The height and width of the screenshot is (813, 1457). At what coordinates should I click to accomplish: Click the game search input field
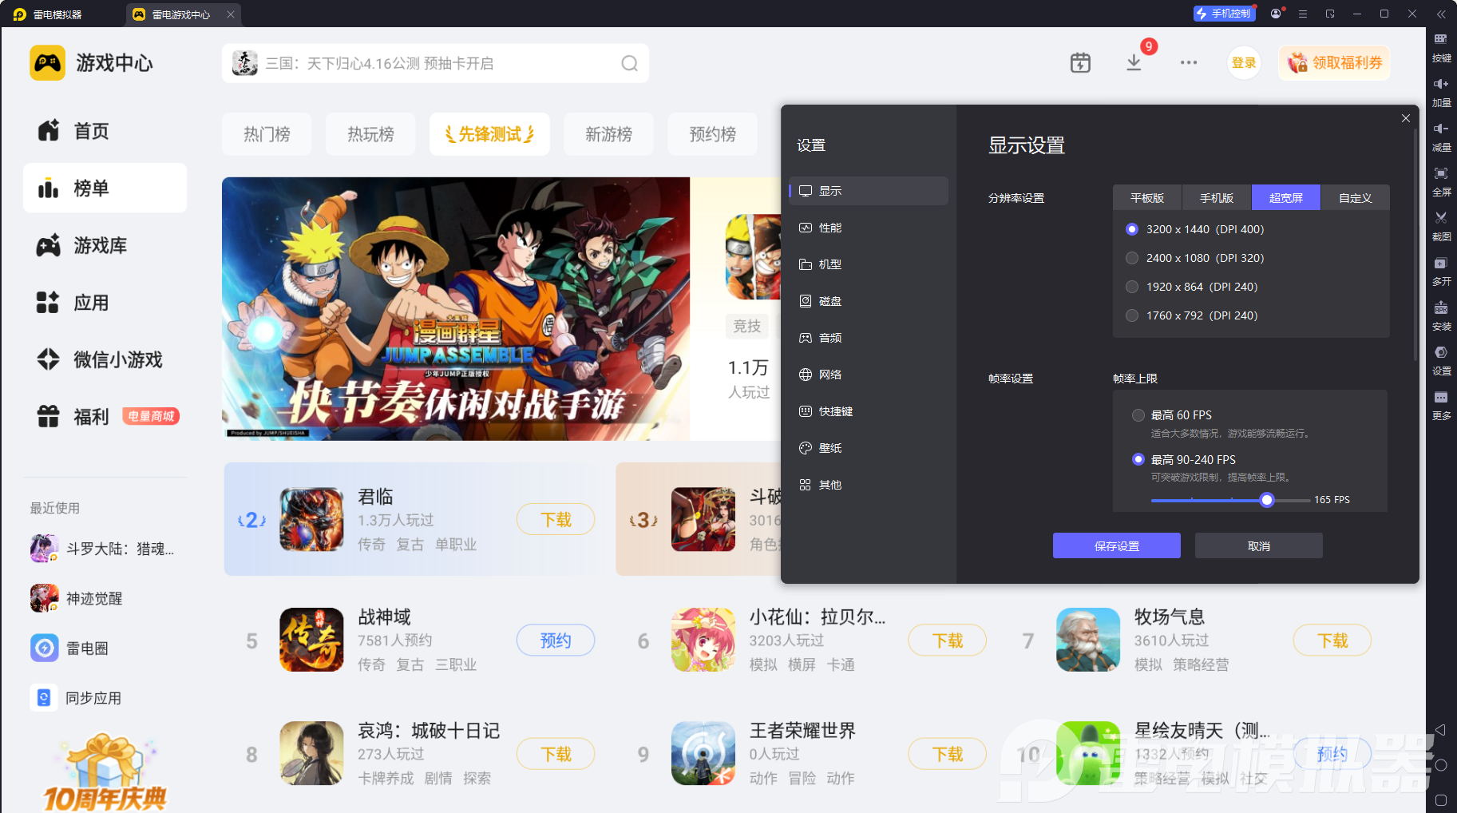click(435, 63)
